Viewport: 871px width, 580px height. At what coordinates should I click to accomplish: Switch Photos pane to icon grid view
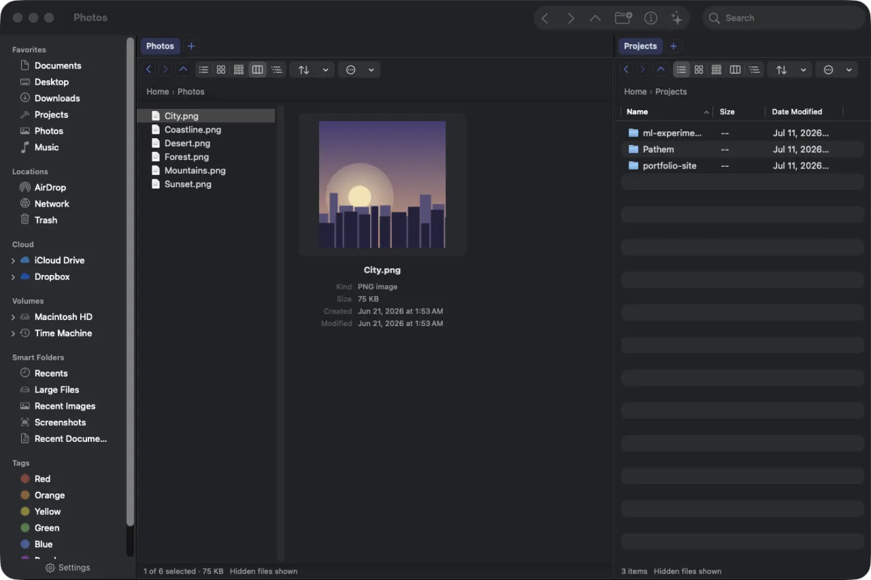(x=221, y=70)
